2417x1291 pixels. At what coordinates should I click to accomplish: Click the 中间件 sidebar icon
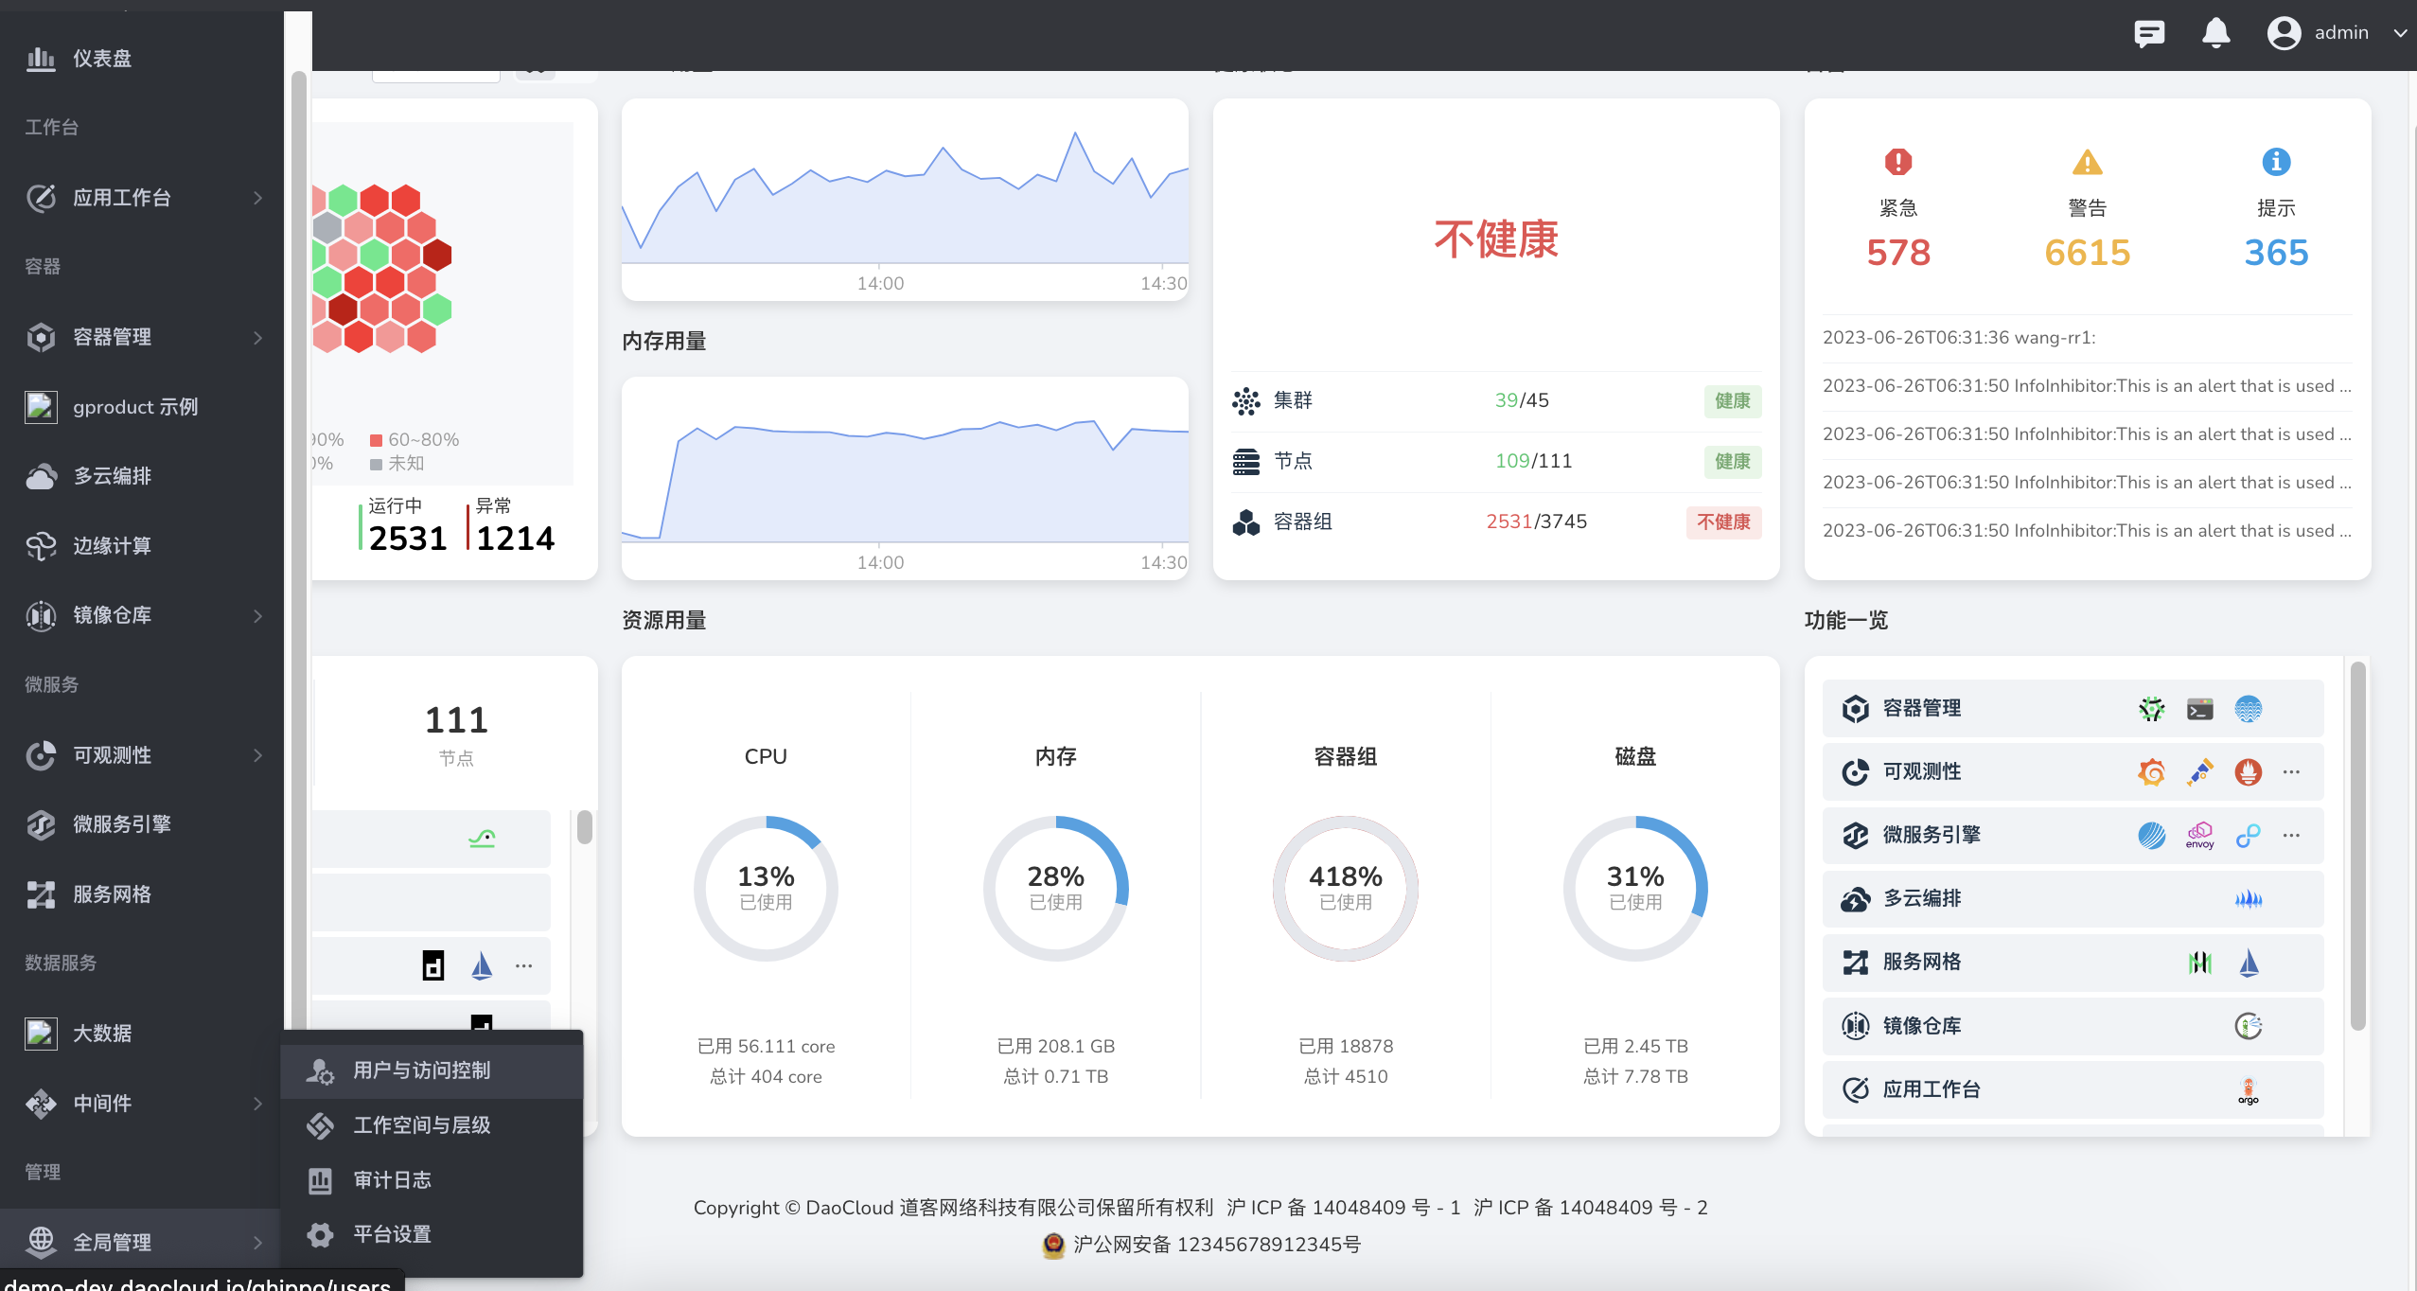(x=41, y=1104)
